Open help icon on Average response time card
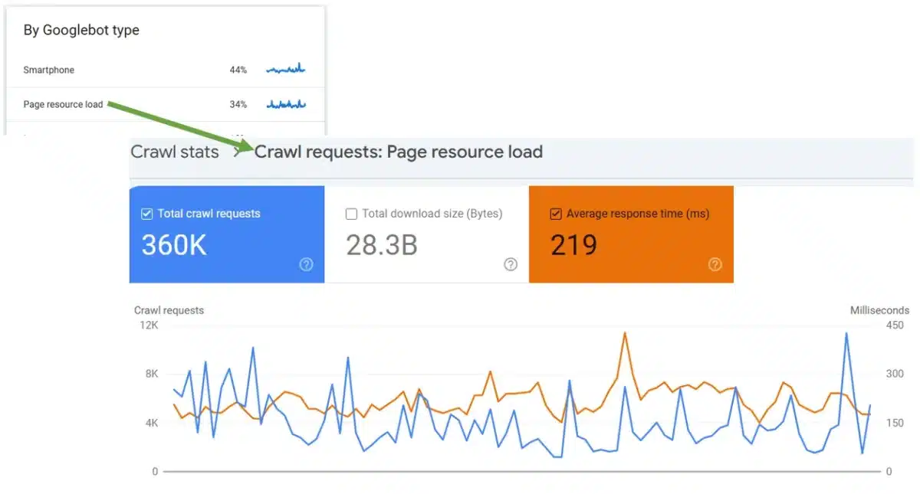 pos(715,264)
